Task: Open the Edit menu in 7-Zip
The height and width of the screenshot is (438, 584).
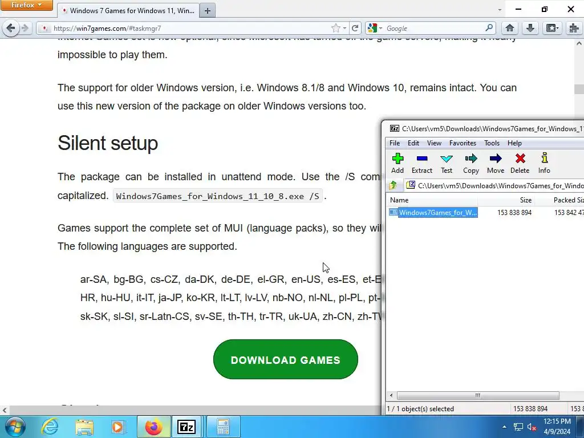Action: [x=413, y=143]
